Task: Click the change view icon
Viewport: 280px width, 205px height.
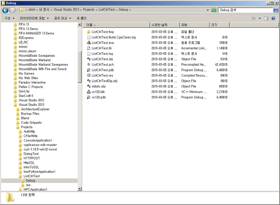Action: 254,18
